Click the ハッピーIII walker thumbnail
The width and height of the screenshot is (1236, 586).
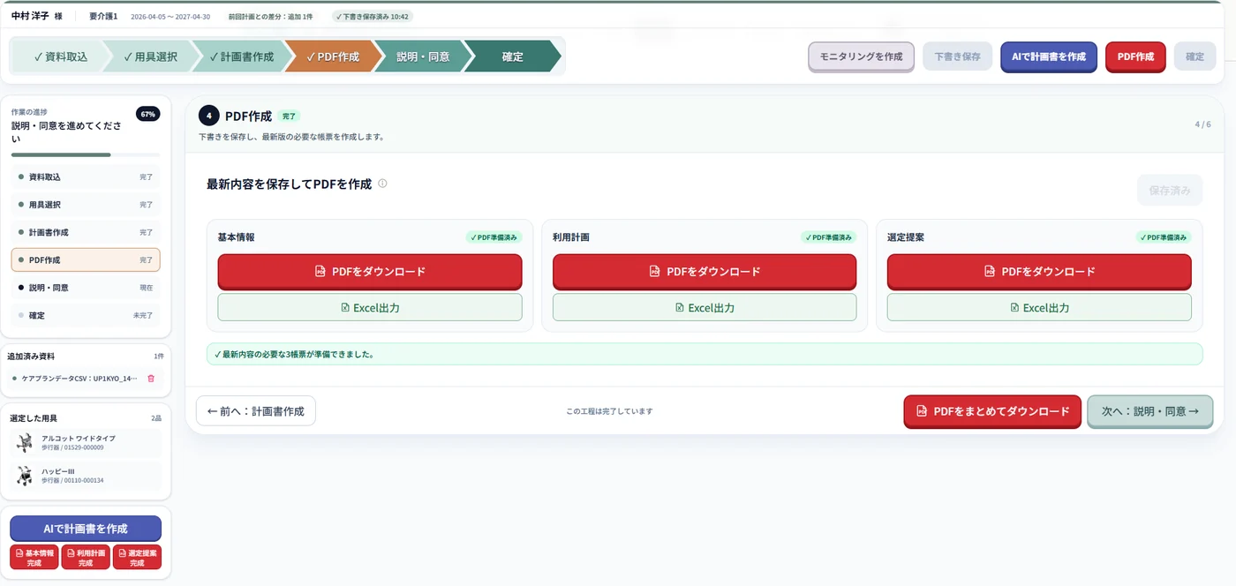click(25, 477)
